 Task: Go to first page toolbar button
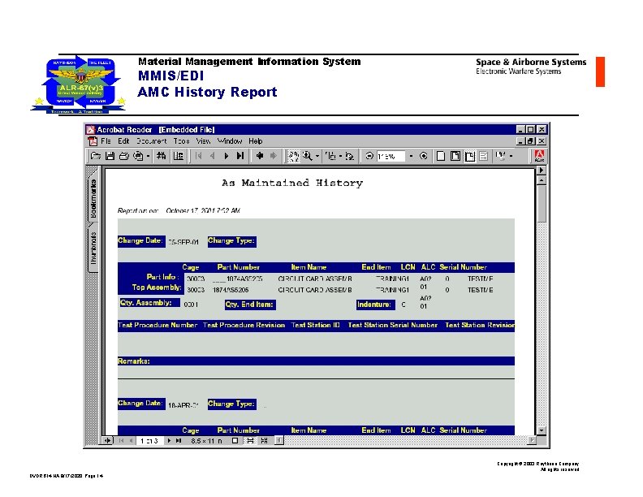pyautogui.click(x=198, y=156)
